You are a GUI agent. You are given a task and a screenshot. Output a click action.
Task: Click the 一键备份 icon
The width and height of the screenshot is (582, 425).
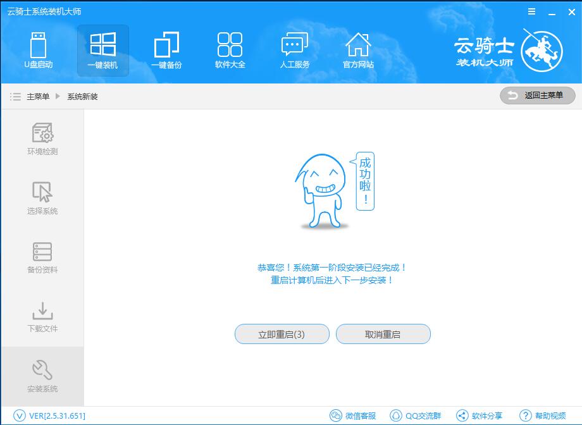pyautogui.click(x=166, y=51)
